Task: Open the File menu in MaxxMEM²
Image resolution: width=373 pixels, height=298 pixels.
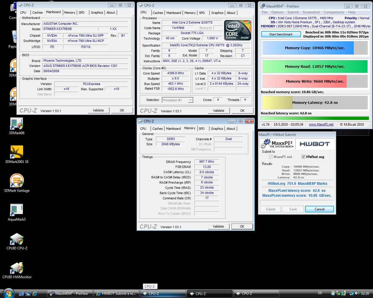Action: [x=265, y=12]
